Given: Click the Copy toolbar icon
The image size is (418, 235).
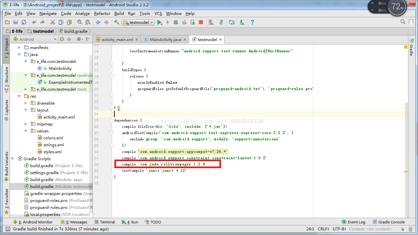Looking at the screenshot, I should 61,22.
